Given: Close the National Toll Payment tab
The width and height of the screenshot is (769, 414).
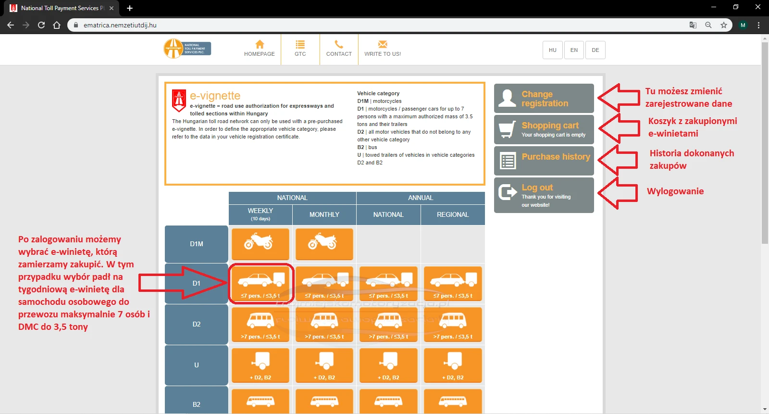Looking at the screenshot, I should tap(112, 8).
